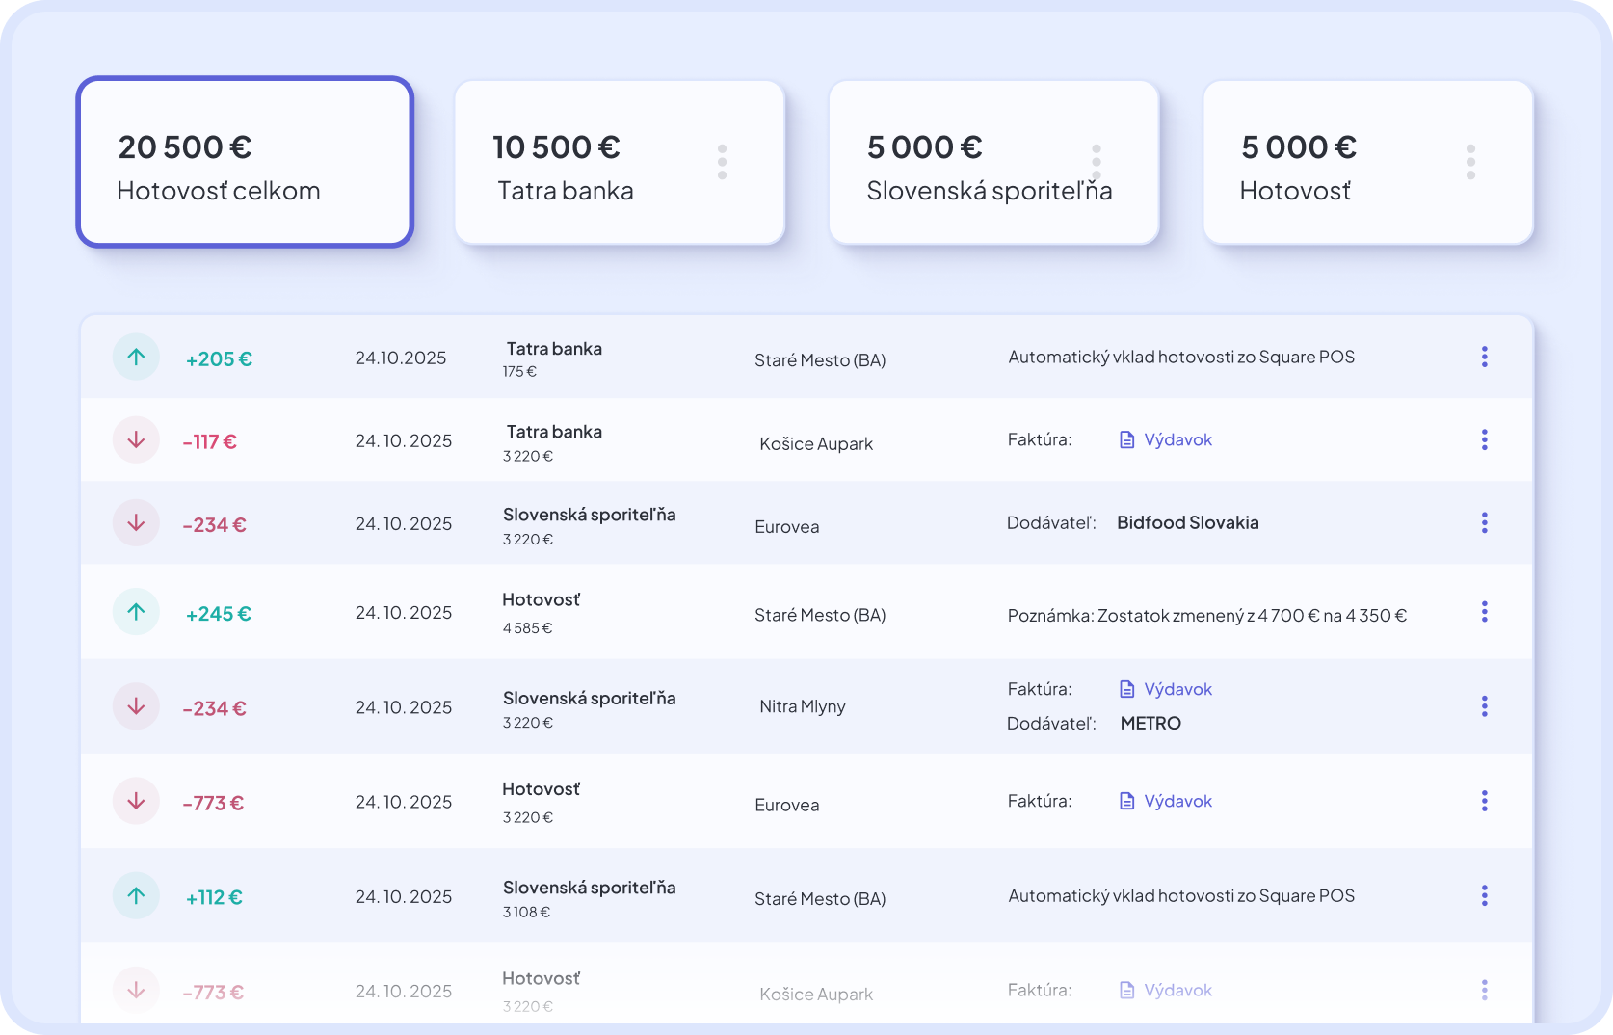The height and width of the screenshot is (1035, 1613).
Task: Select the Hotovosť 5 000 € card
Action: (x=1368, y=162)
